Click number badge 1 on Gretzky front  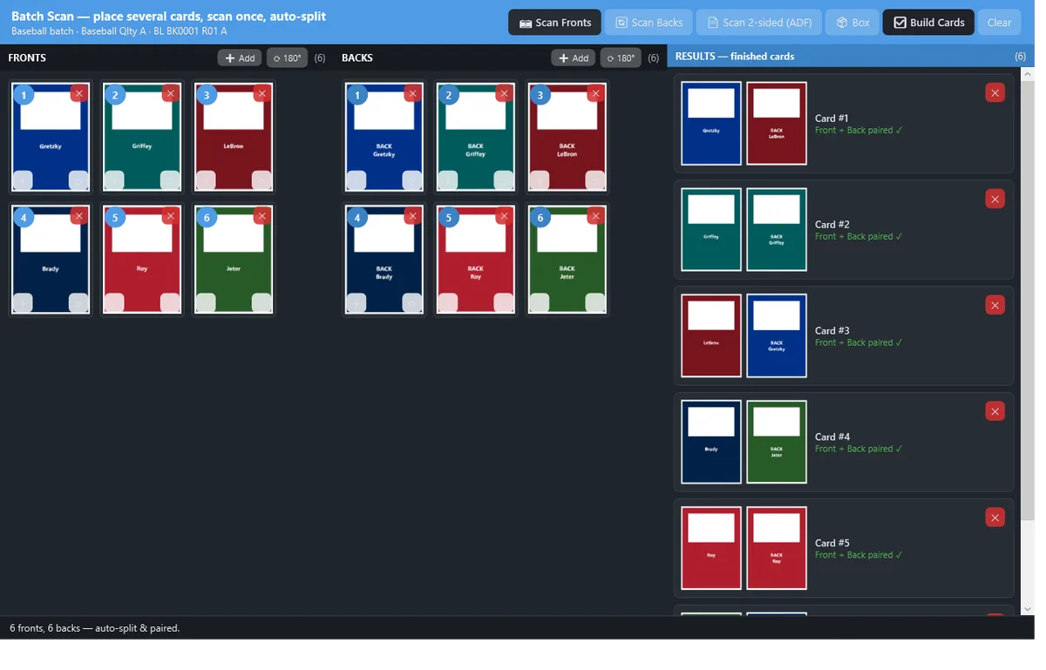tap(24, 96)
